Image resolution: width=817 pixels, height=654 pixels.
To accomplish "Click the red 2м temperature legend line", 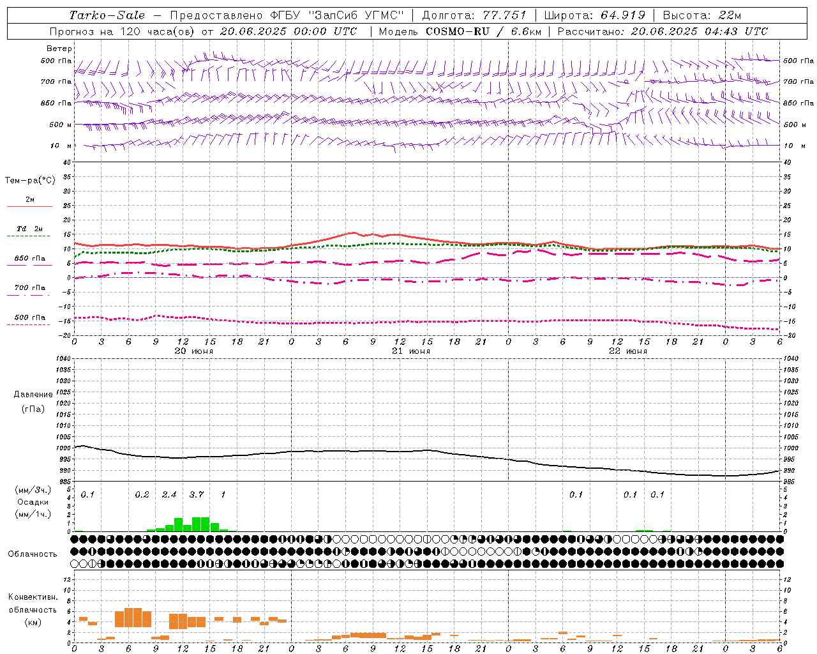I will [x=29, y=206].
